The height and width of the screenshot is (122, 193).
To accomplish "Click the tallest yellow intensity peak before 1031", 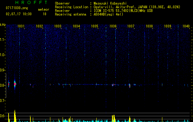I will pyautogui.click(x=15, y=116).
